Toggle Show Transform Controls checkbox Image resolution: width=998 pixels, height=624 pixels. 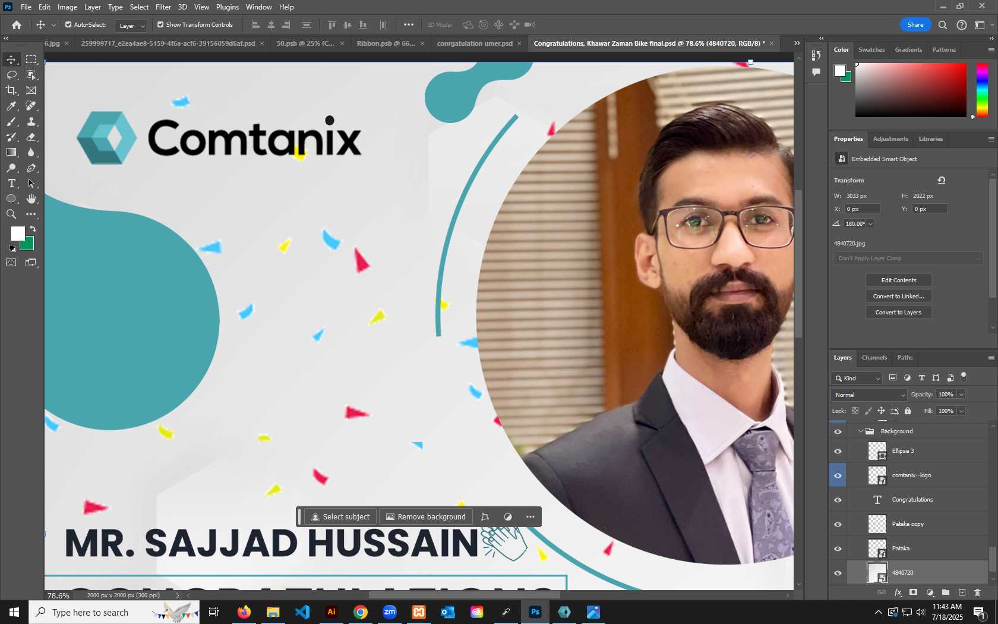pos(160,25)
